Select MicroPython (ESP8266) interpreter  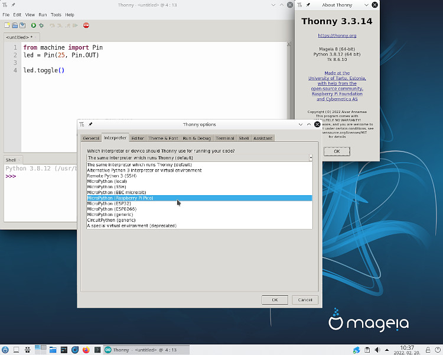(x=200, y=209)
